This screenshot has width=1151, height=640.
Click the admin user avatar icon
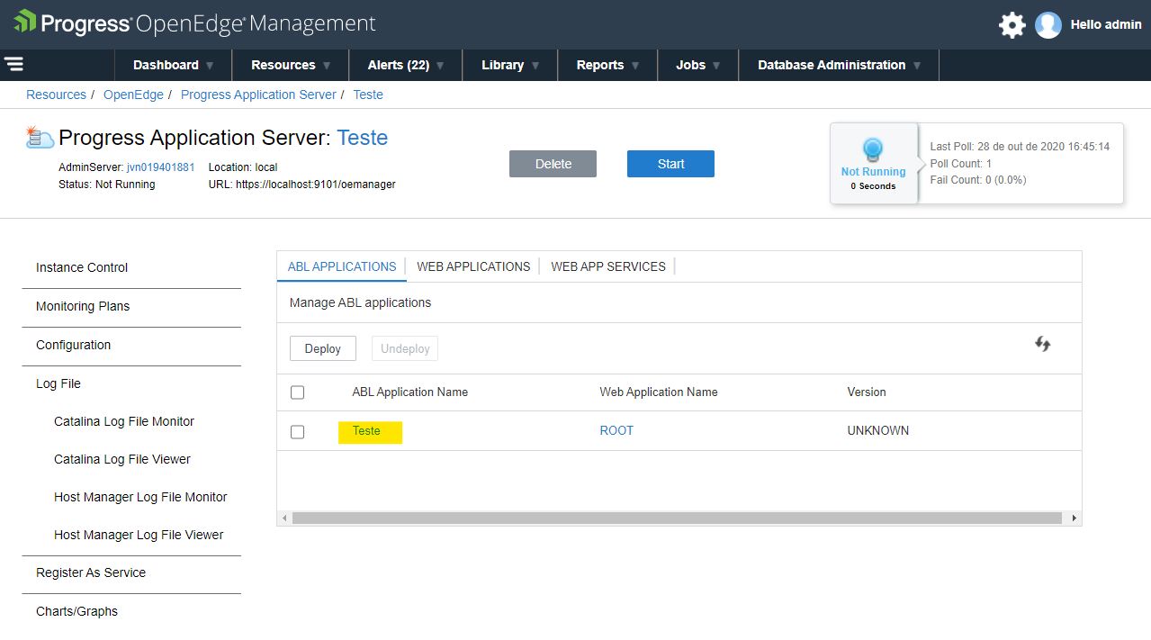click(x=1048, y=25)
